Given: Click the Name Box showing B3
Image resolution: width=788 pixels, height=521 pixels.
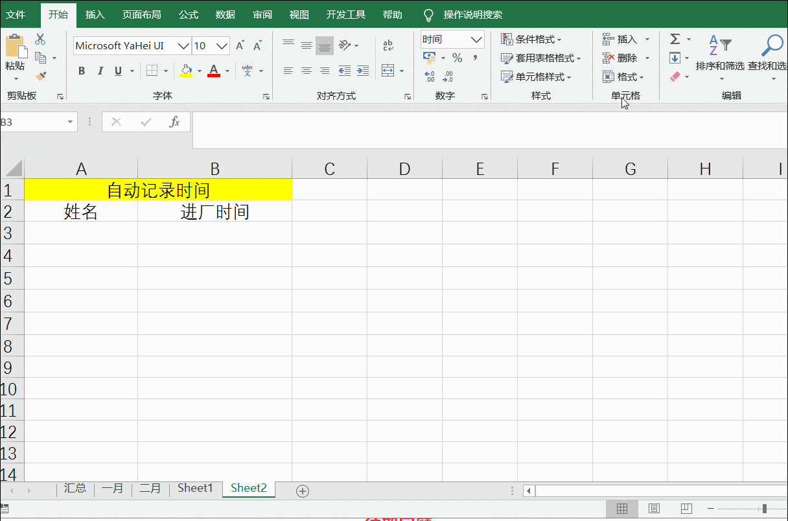Looking at the screenshot, I should point(38,122).
